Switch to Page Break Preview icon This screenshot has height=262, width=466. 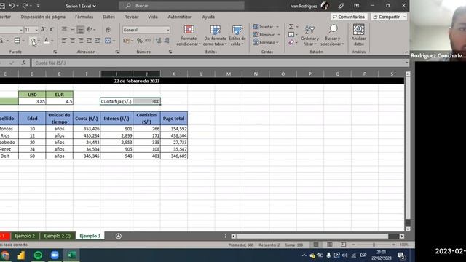343,245
